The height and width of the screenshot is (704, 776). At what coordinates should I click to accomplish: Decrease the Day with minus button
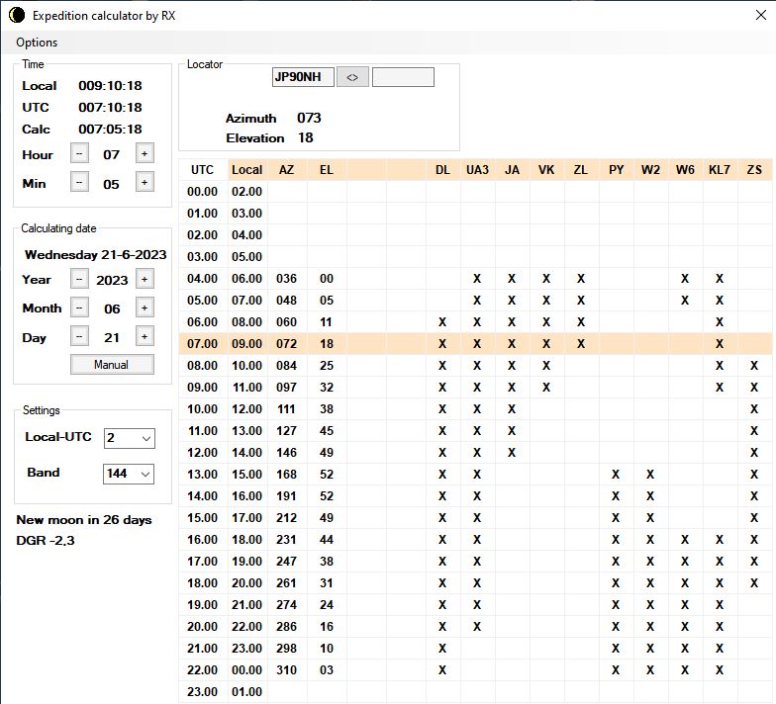coord(79,336)
